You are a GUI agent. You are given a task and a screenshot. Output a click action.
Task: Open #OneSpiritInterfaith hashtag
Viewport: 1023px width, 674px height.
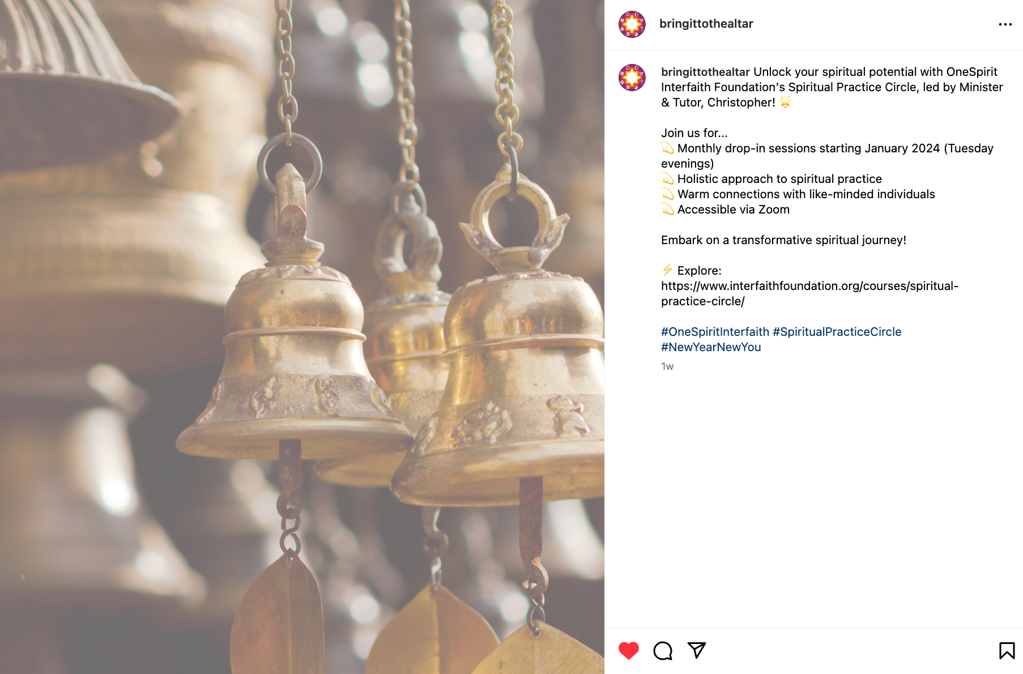[x=715, y=332]
